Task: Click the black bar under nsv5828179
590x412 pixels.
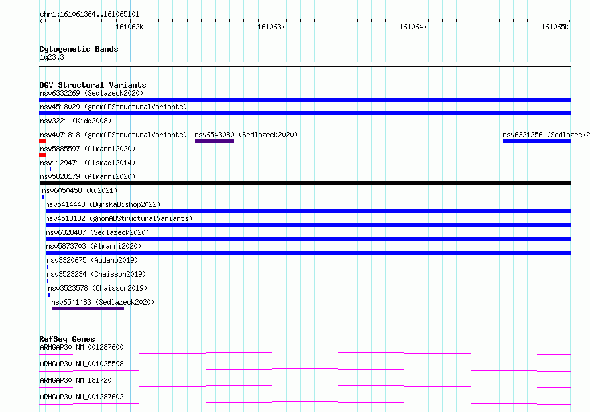Action: coord(305,183)
